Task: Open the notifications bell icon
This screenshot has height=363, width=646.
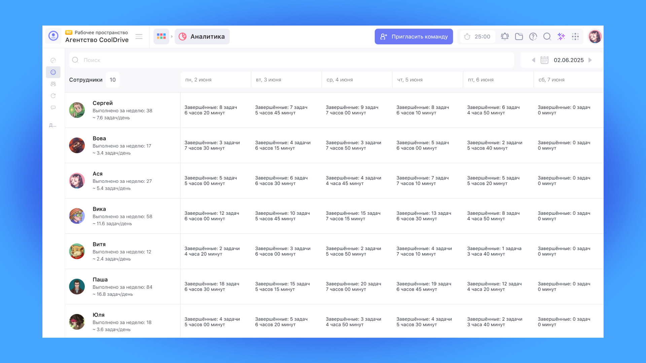Action: [x=505, y=37]
